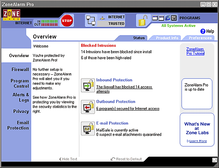Click the first program window icon
The image size is (219, 168).
pyautogui.click(x=155, y=18)
